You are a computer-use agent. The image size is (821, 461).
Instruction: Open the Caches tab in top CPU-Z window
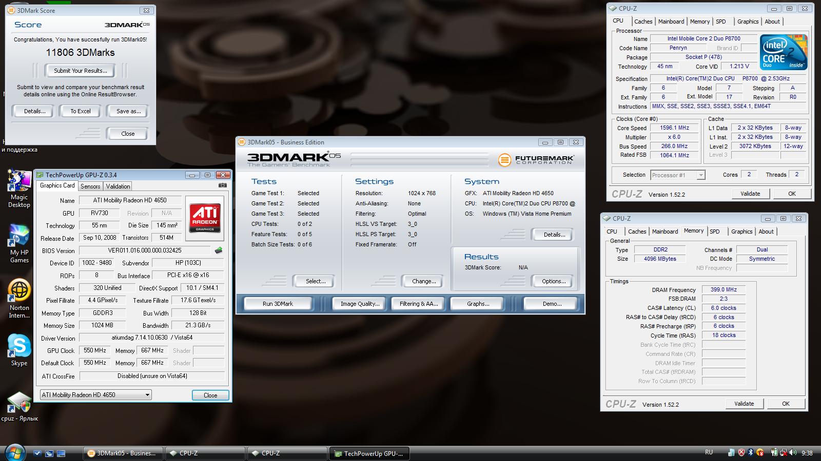coord(643,22)
